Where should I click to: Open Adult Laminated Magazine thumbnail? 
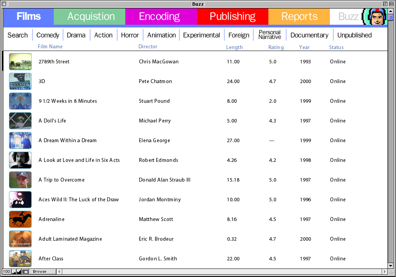pos(20,239)
